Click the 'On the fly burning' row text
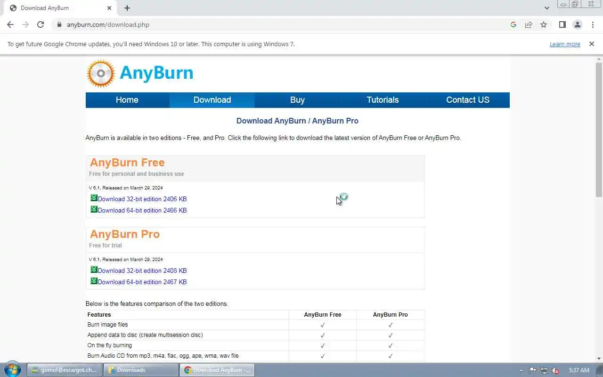This screenshot has width=603, height=377. coord(109,345)
